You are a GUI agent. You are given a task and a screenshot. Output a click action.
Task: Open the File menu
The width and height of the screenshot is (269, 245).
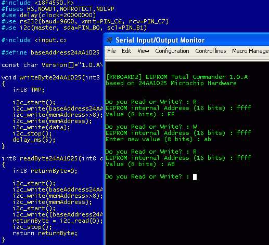[111, 51]
